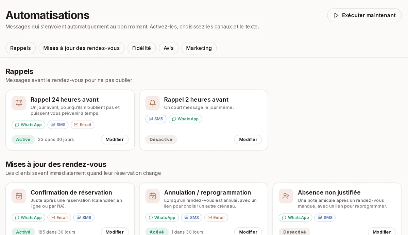Click the "Automatisations" page heading
Screen dimensions: 408x235
48,15
